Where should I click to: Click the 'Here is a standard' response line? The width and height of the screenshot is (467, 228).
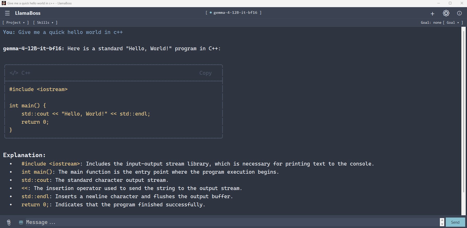[x=112, y=48]
